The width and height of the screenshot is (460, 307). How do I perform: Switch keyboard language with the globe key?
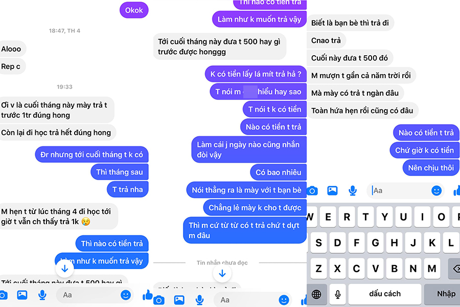tap(316, 294)
